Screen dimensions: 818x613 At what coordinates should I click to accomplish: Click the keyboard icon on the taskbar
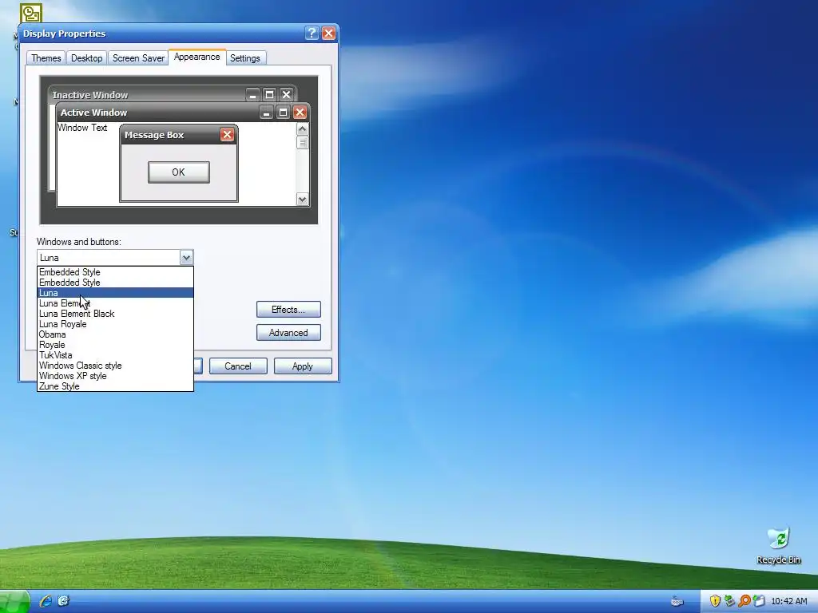pyautogui.click(x=677, y=602)
